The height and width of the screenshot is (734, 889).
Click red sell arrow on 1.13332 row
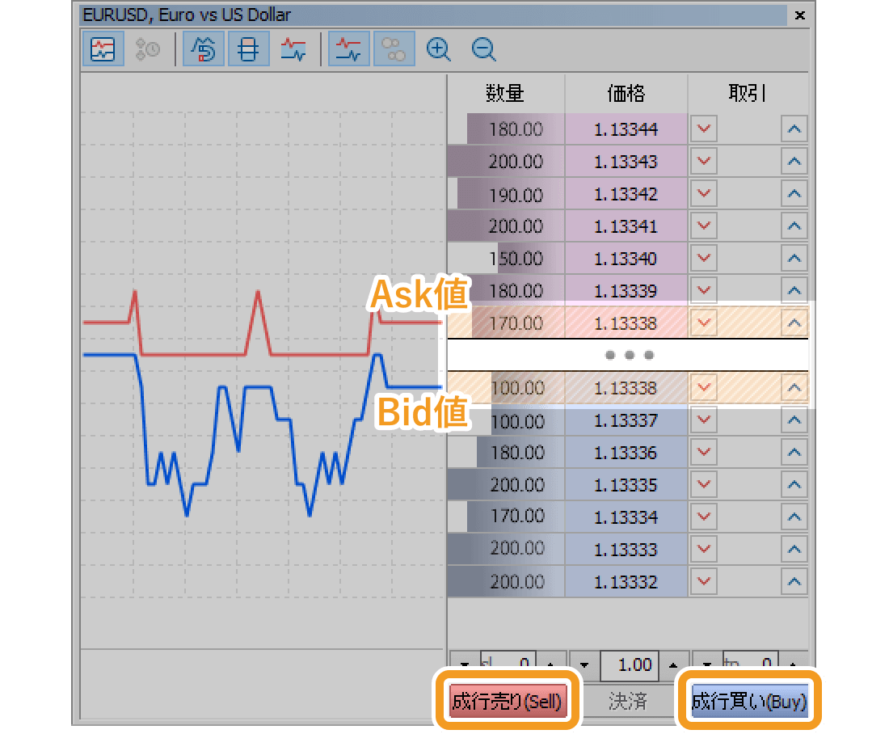[x=704, y=582]
